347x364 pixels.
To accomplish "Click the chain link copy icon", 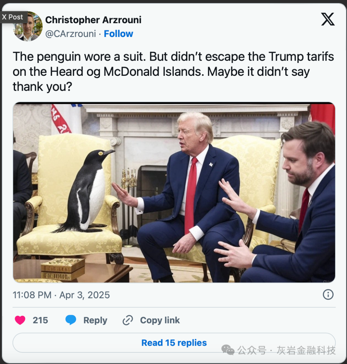I will point(128,320).
